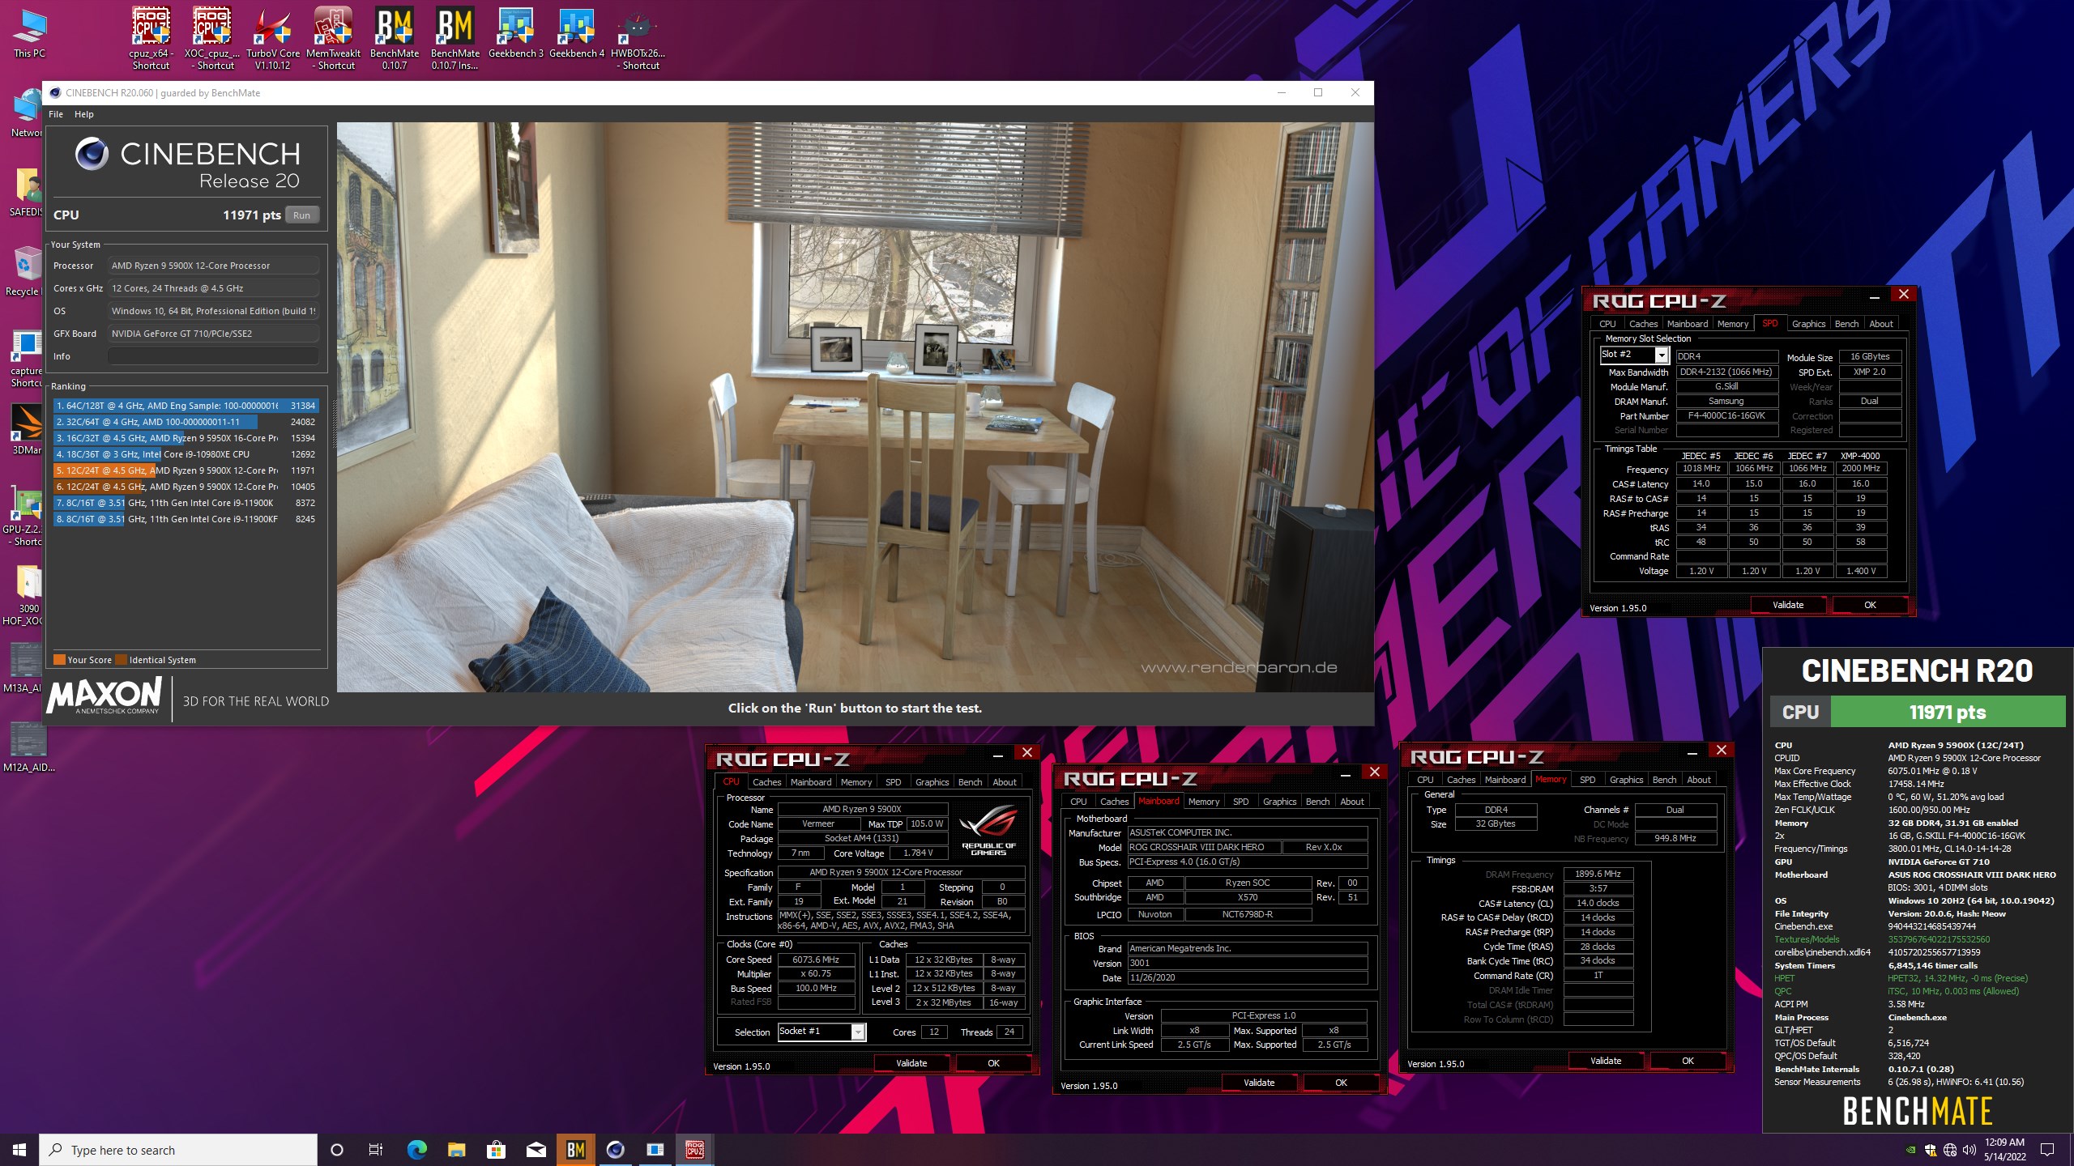Click Type here to search box
The width and height of the screenshot is (2074, 1166).
click(178, 1150)
